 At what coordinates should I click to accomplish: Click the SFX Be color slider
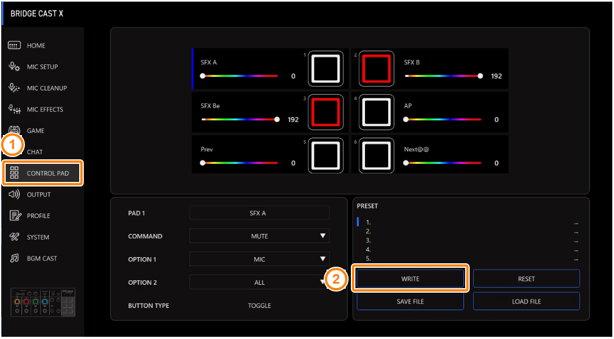(240, 119)
